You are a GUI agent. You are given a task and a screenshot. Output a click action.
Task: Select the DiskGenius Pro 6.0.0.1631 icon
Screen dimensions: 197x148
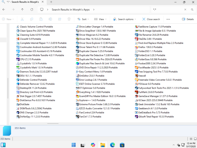point(18,100)
